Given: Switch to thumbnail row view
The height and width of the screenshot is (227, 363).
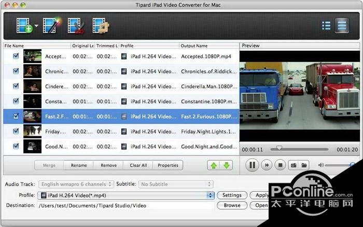Looking at the screenshot, I should point(342,25).
